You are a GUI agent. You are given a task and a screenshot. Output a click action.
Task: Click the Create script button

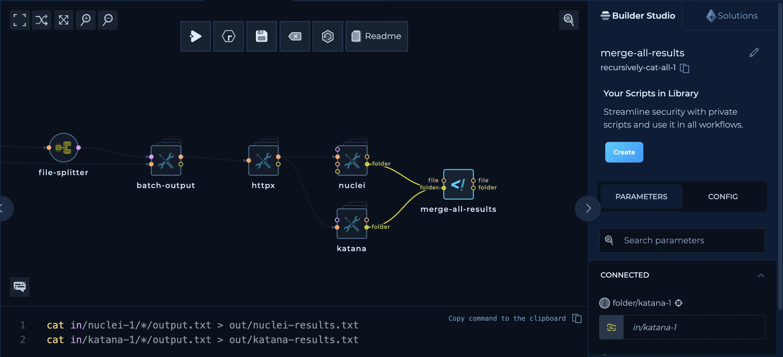[624, 152]
